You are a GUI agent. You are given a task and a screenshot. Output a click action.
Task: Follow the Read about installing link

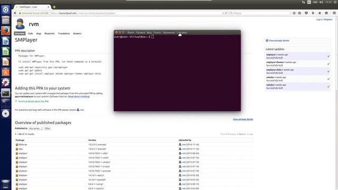(x=79, y=97)
